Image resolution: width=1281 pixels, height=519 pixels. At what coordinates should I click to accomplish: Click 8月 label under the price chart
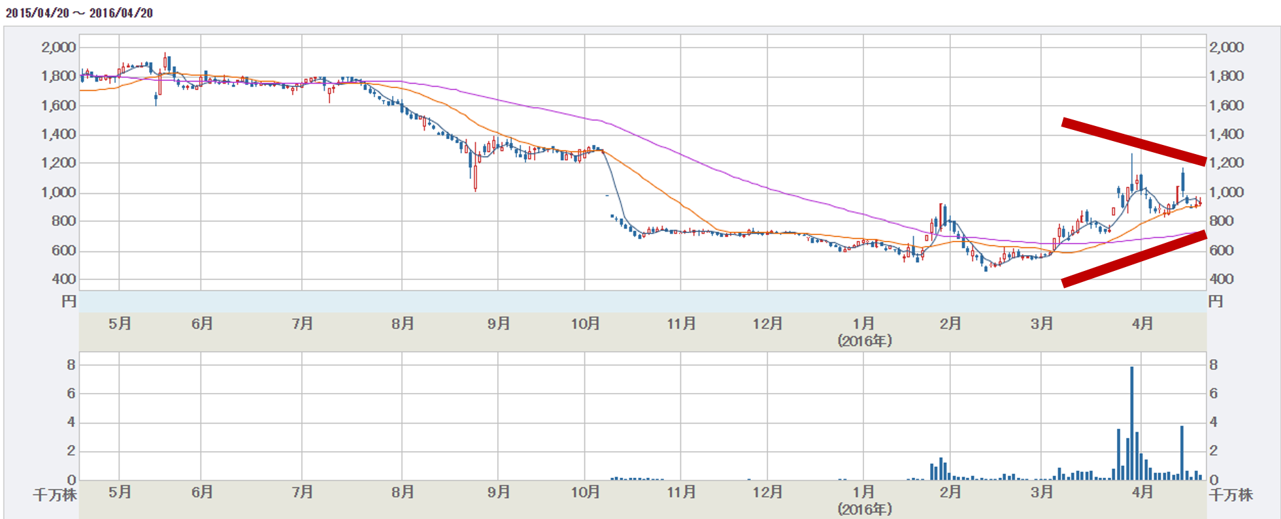403,323
